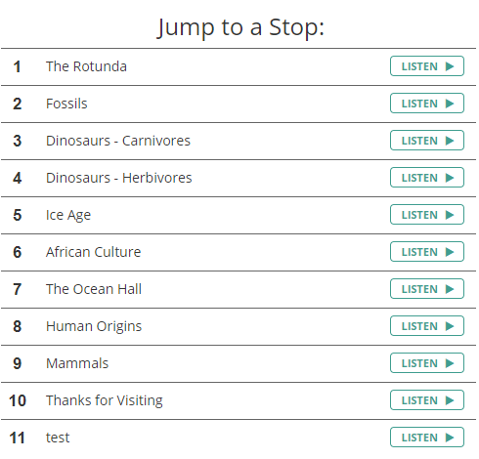
Task: Click the play arrow icon beside Fossils
Action: 450,104
